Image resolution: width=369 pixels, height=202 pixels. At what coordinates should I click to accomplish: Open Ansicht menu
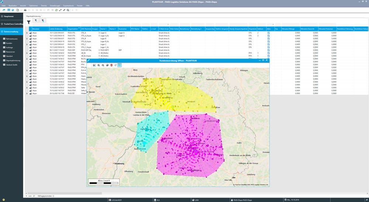23,6
